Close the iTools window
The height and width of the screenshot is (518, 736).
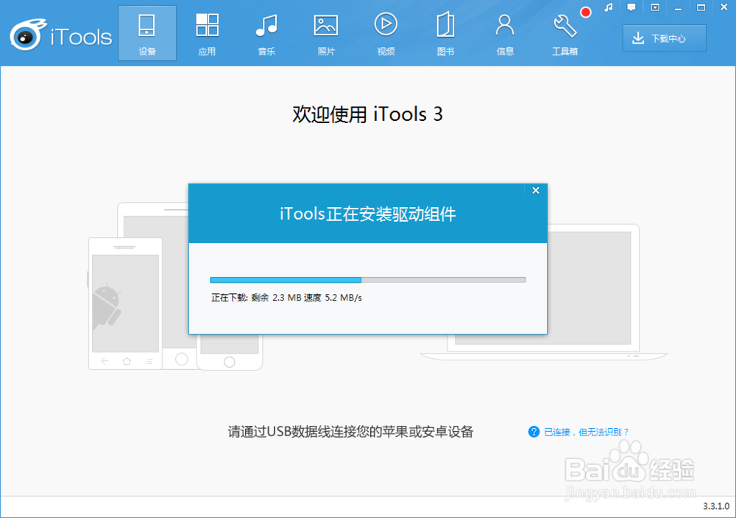coord(723,7)
